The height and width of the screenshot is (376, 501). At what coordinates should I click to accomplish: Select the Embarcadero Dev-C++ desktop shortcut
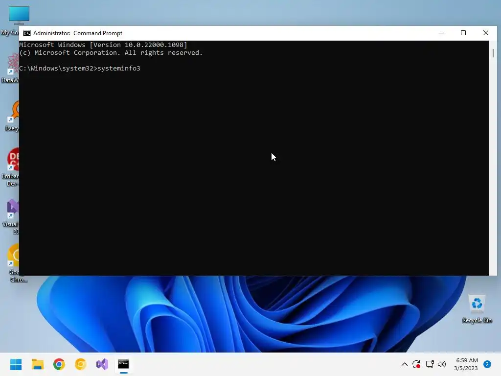(11, 167)
